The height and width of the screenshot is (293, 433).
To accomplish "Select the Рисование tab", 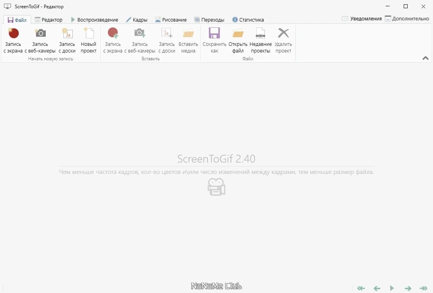I will click(x=171, y=20).
